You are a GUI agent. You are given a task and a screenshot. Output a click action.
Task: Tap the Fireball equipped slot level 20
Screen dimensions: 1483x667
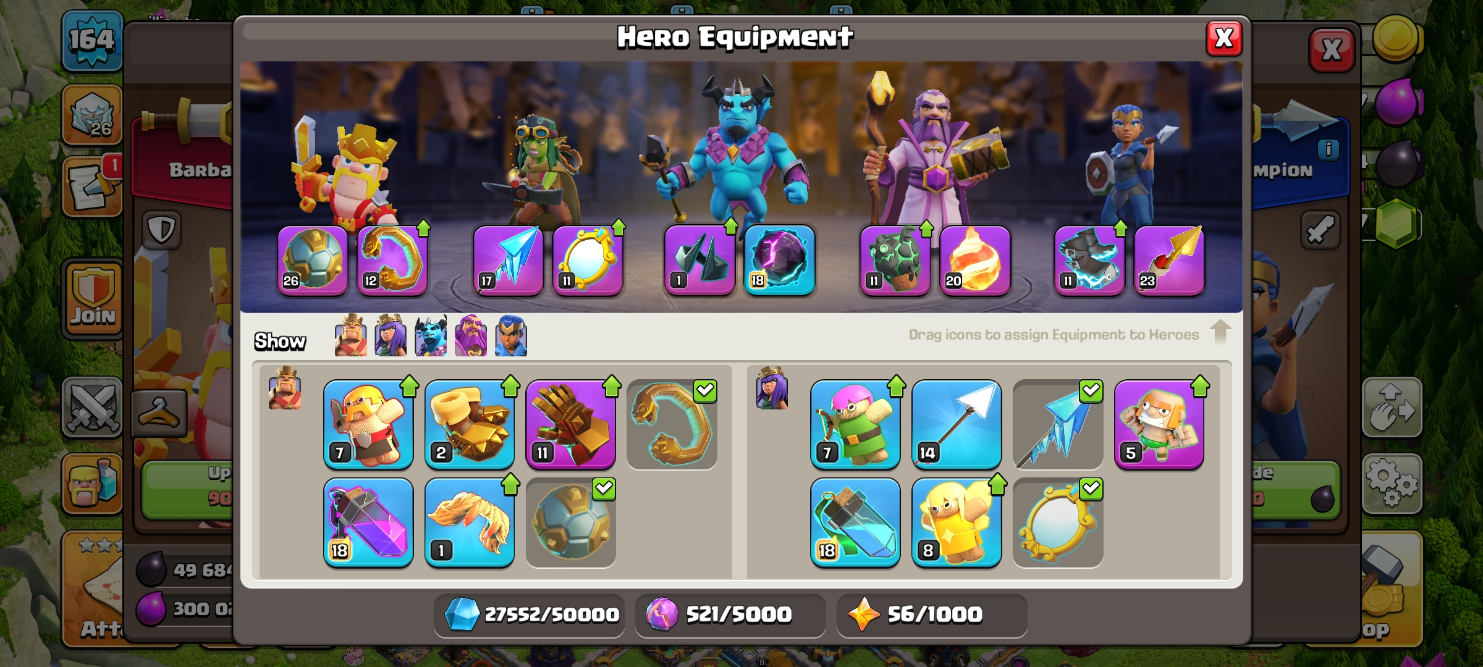coord(975,260)
